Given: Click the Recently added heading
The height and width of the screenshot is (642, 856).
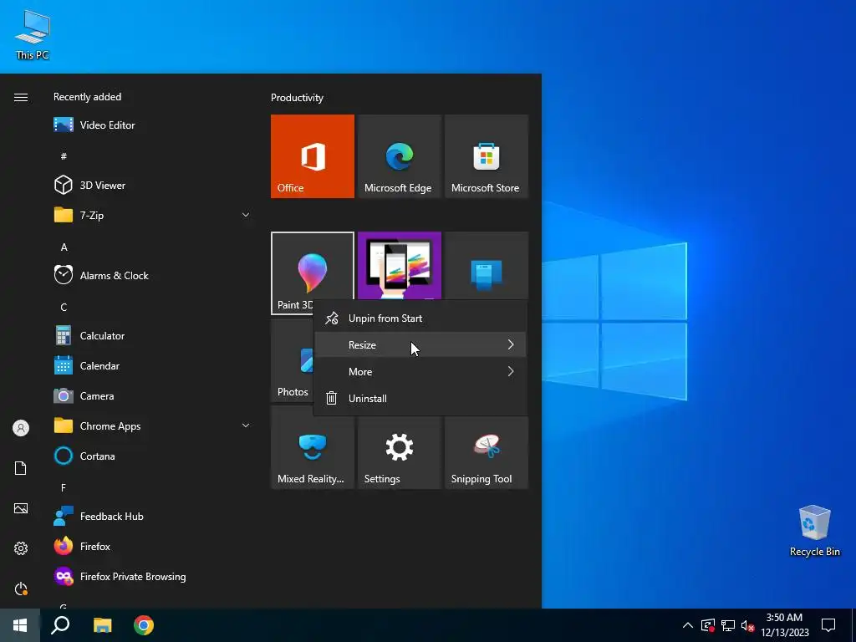Looking at the screenshot, I should (x=87, y=97).
